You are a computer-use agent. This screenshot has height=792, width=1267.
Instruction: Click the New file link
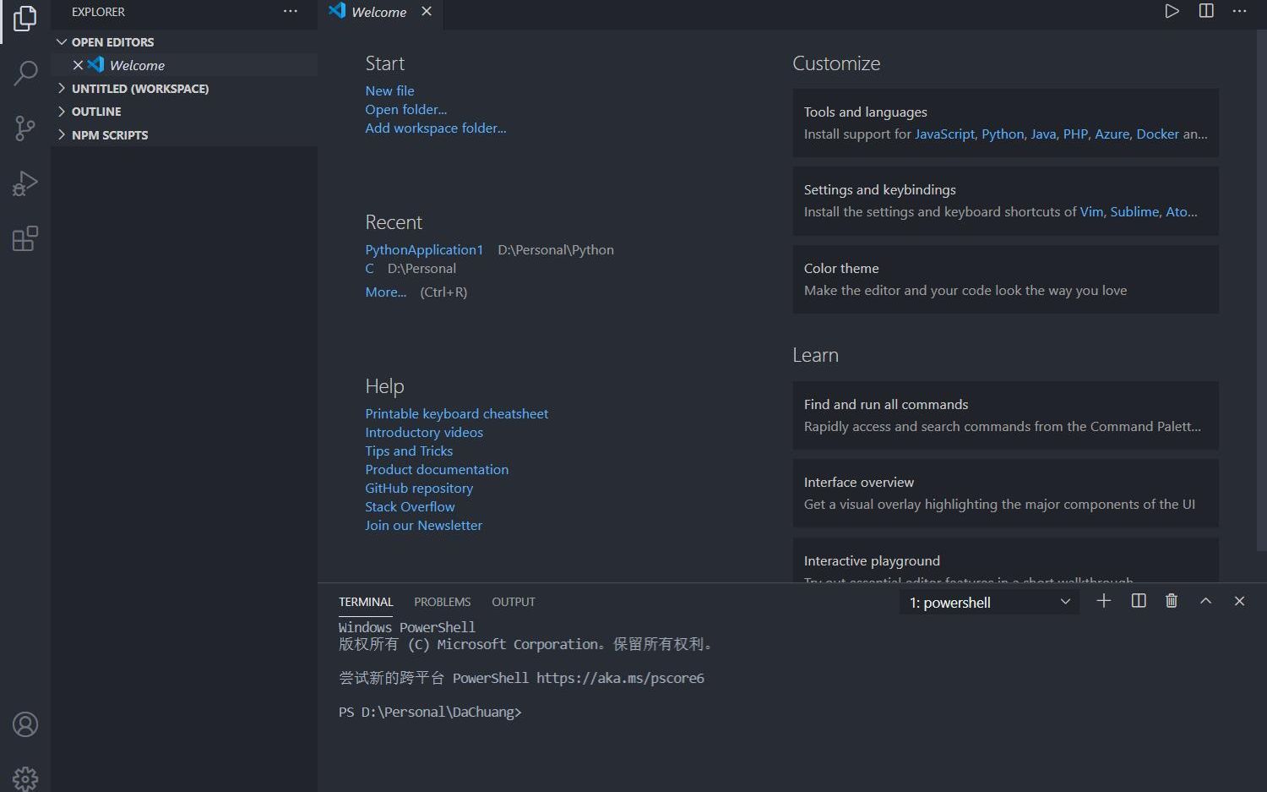(x=389, y=90)
